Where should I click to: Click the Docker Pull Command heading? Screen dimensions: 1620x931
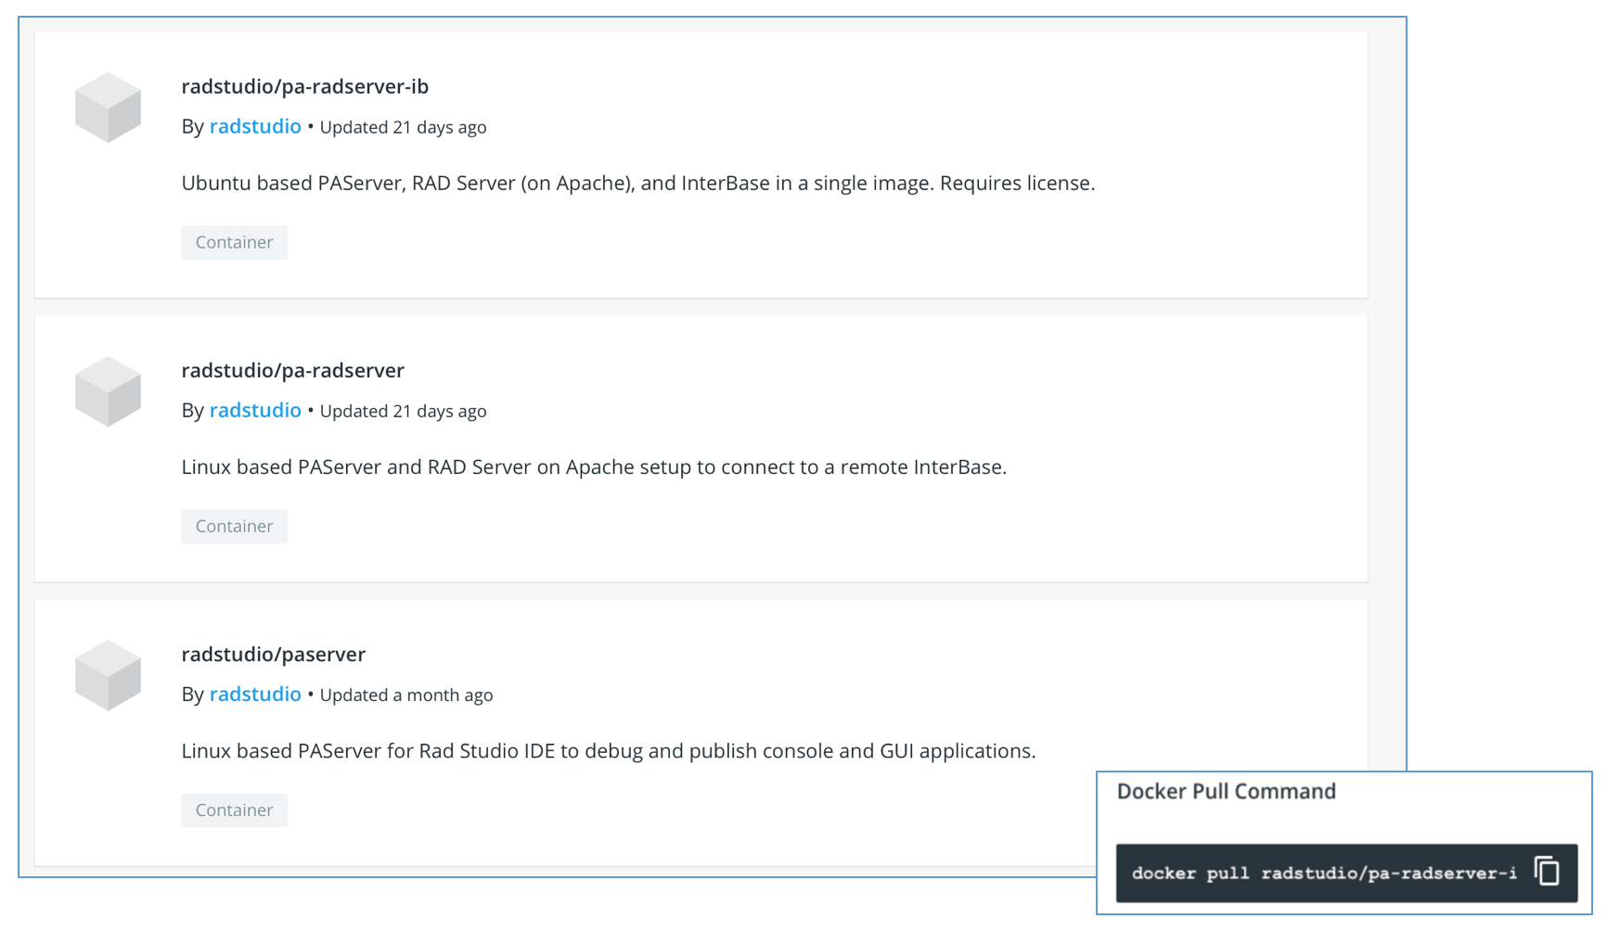[x=1226, y=791]
